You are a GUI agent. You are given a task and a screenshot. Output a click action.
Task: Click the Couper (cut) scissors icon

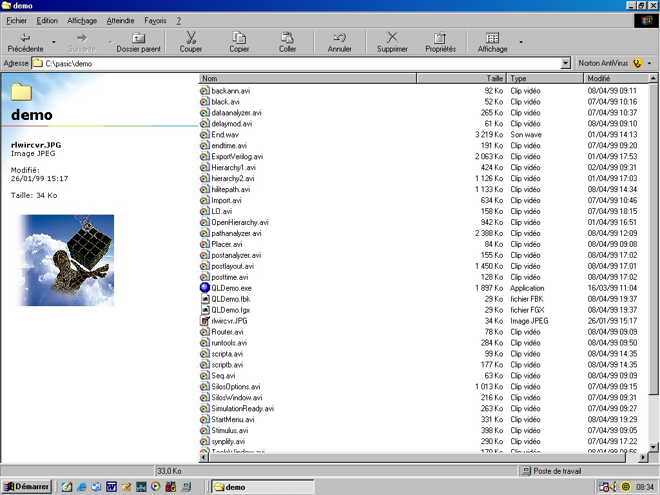pos(191,38)
